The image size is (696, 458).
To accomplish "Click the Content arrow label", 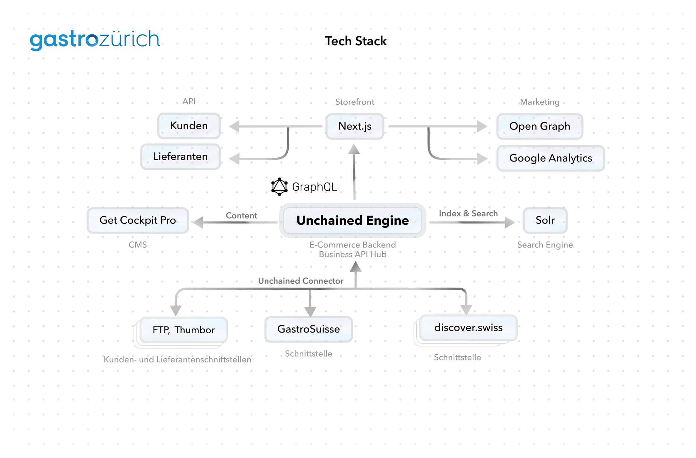I will coord(242,216).
